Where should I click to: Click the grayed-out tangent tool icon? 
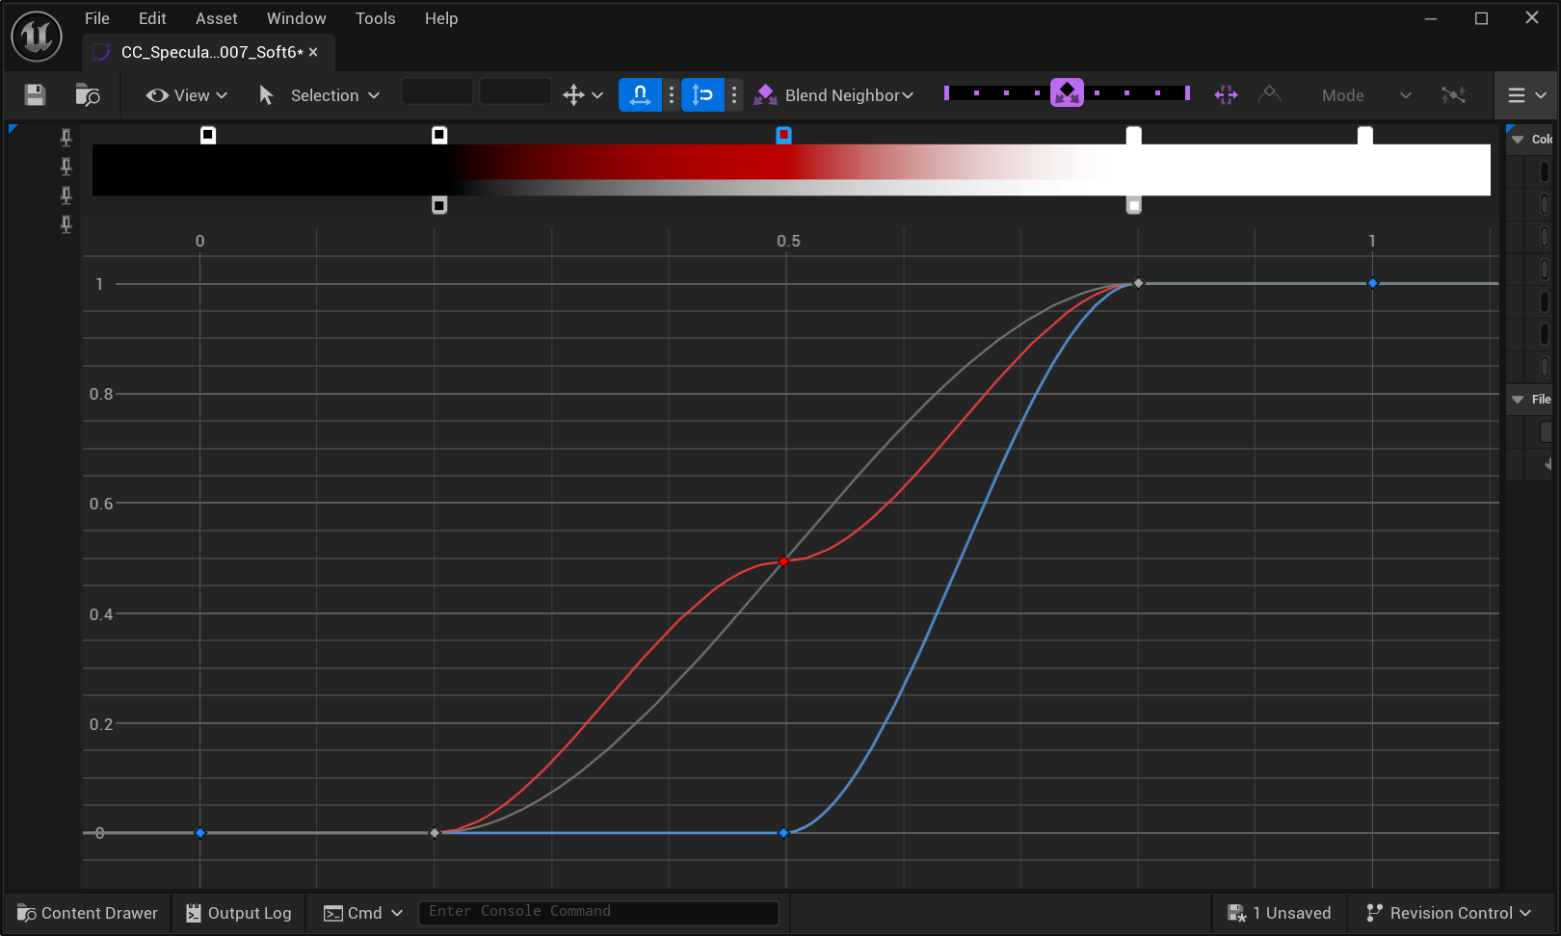click(x=1269, y=94)
